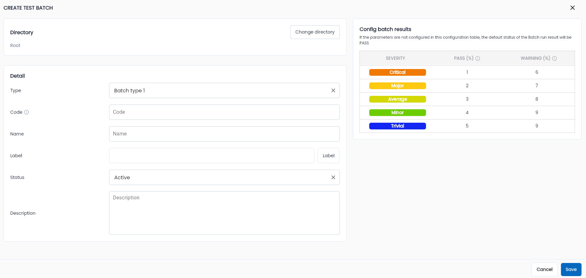586x278 pixels.
Task: Click the Code field info icon
Action: (x=27, y=112)
